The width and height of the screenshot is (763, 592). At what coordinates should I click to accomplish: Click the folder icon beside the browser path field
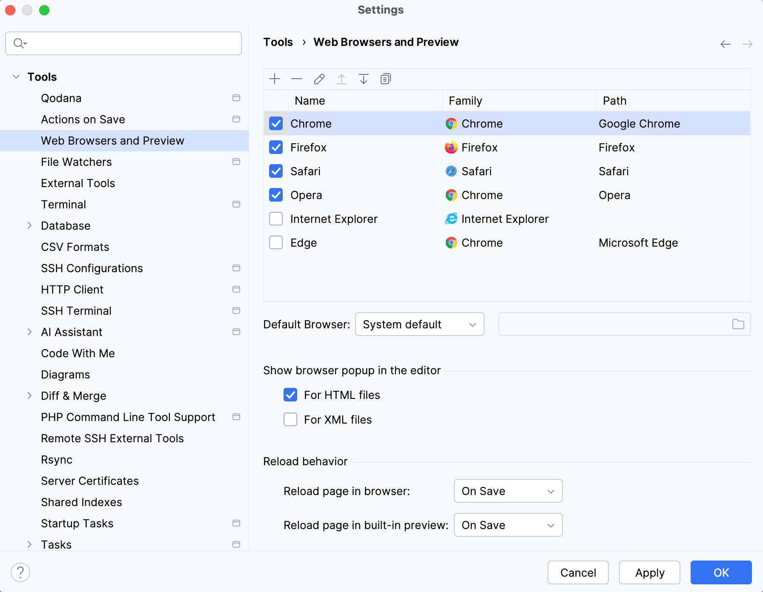coord(738,324)
